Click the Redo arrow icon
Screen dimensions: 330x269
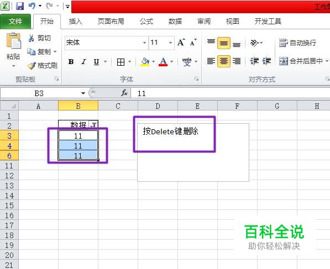49,6
